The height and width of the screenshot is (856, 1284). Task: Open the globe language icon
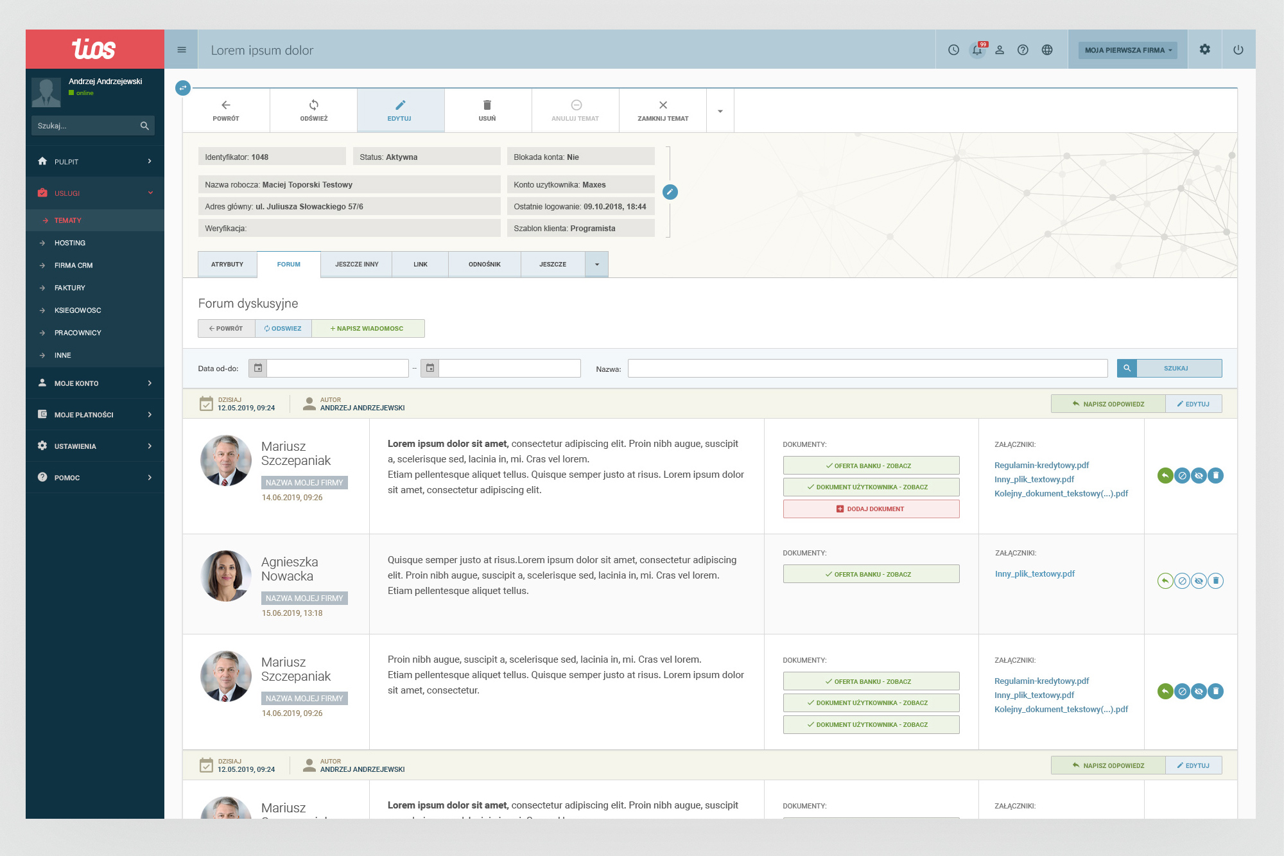click(1047, 50)
